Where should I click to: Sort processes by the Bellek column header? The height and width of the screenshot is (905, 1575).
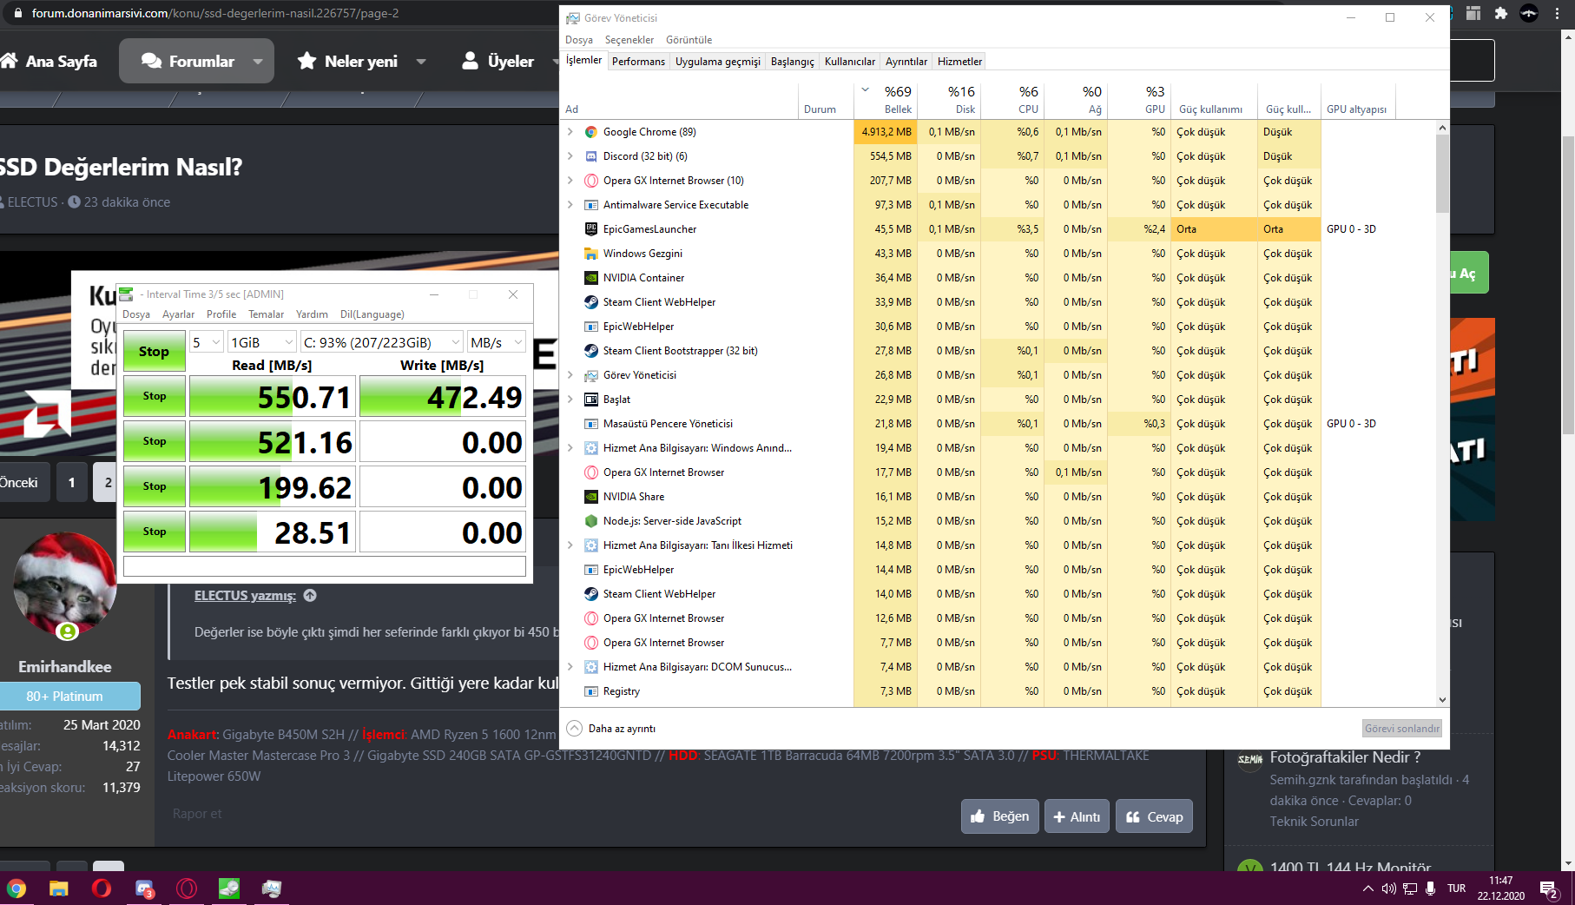click(x=886, y=100)
